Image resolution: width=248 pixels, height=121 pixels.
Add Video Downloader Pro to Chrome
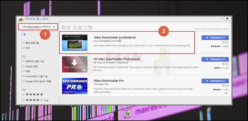pyautogui.click(x=215, y=81)
